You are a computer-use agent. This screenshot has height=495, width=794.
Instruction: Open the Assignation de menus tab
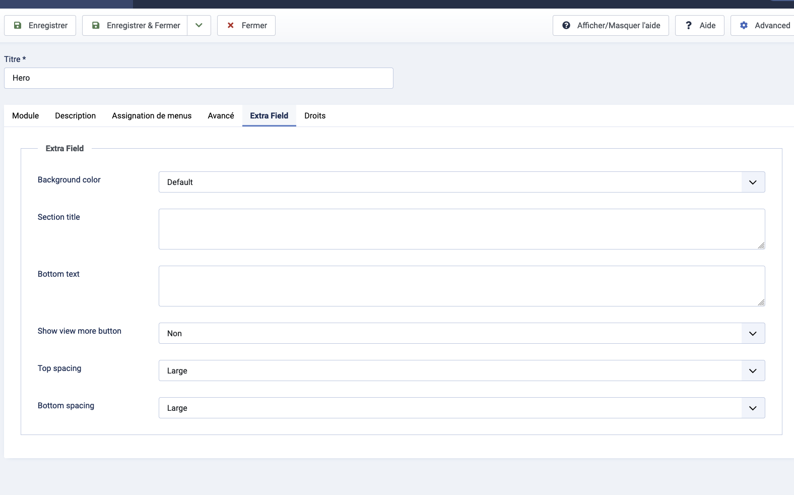point(152,116)
